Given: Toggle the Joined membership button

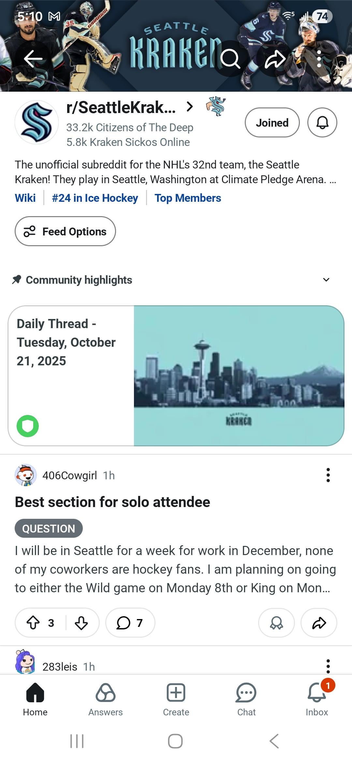Looking at the screenshot, I should click(272, 123).
